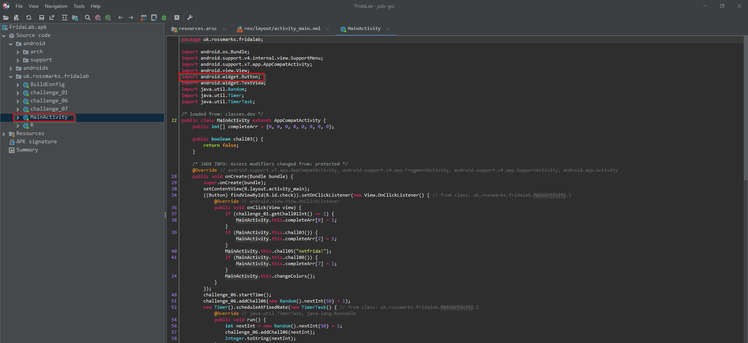Close the MainActivity tab
Image resolution: width=748 pixels, height=343 pixels.
click(x=388, y=29)
